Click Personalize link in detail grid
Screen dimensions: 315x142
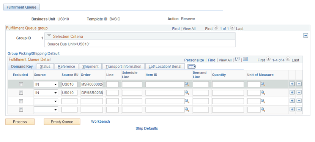[x=194, y=60]
